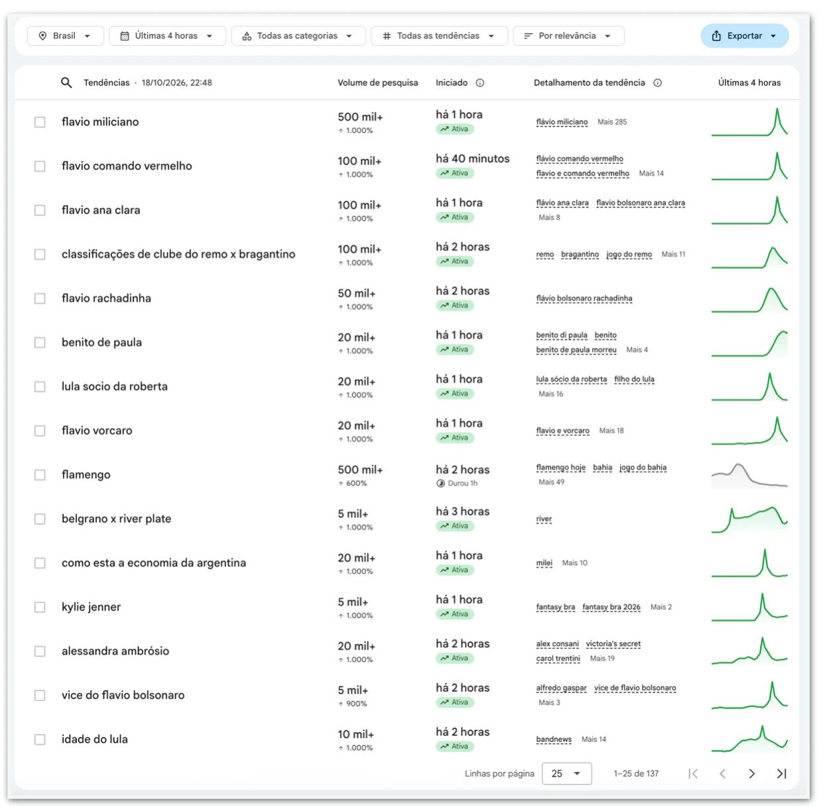Open benito de paula morreu link
Screen dimensions: 821x807
pos(576,350)
